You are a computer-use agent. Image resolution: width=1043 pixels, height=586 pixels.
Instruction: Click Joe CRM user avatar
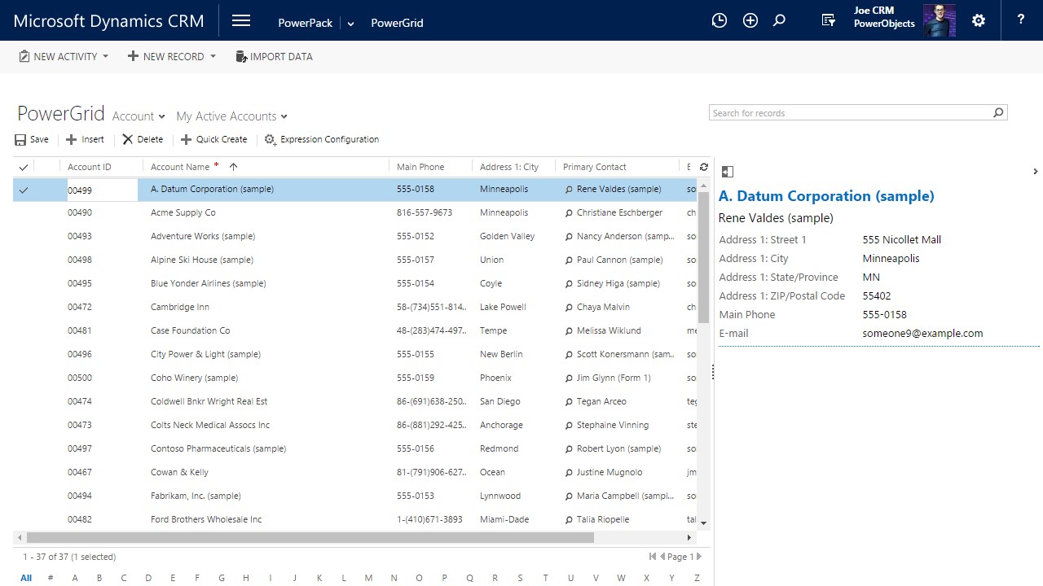point(939,20)
